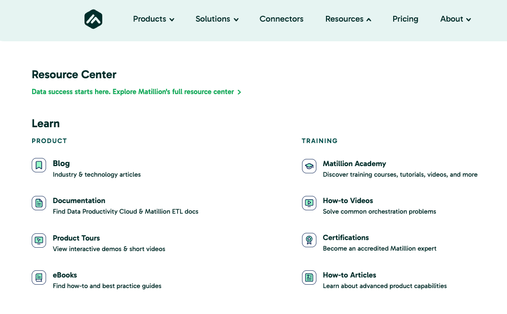Viewport: 507px width, 314px height.
Task: Click the Resources menu label
Action: pyautogui.click(x=344, y=19)
